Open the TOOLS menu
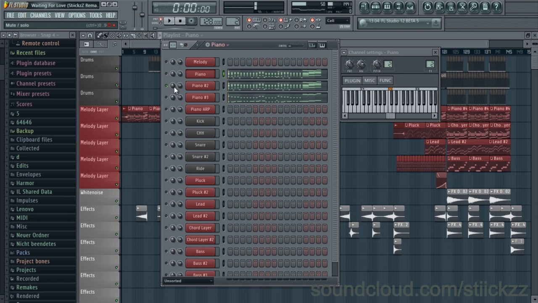Viewport: 538px width, 303px height. (96, 15)
